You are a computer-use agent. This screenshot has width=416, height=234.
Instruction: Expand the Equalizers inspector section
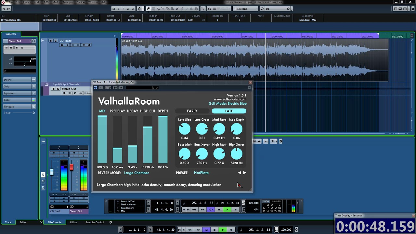(x=19, y=93)
